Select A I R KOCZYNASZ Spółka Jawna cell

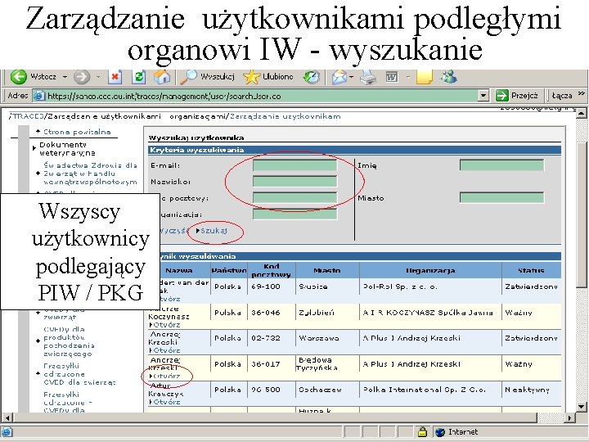coord(428,313)
